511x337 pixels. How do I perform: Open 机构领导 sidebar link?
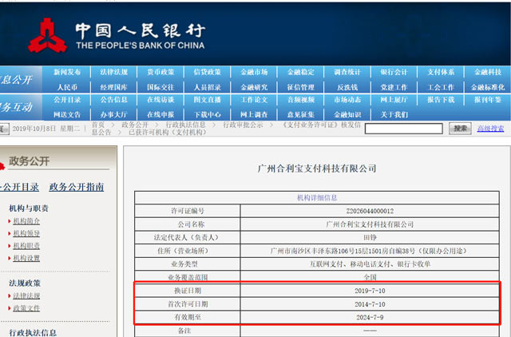click(26, 233)
